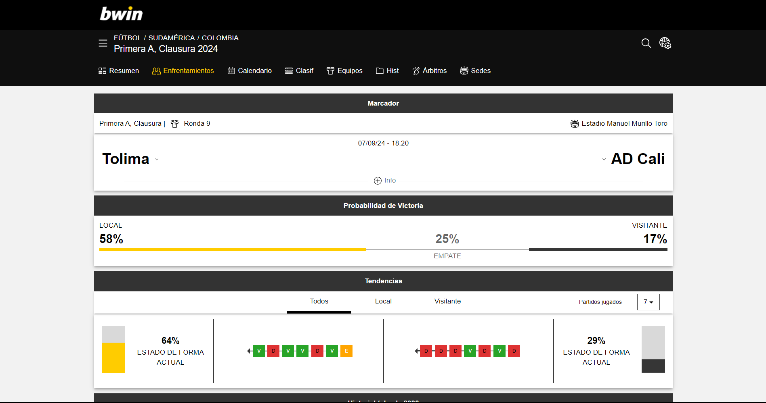Expand the AD Cali team dropdown chevron
This screenshot has width=766, height=403.
click(x=604, y=160)
